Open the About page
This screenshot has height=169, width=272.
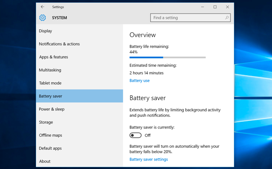(80, 161)
